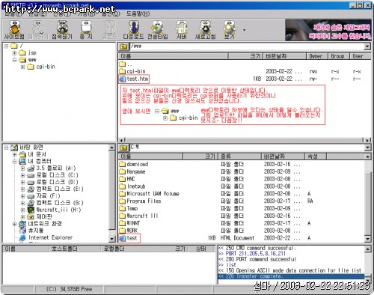The width and height of the screenshot is (374, 295).
Task: Select the Hangame local folder
Action: [x=132, y=171]
